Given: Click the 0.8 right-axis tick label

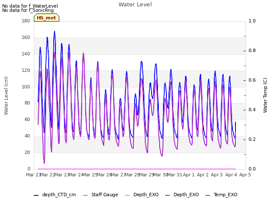Looking at the screenshot, I should tap(252, 51).
